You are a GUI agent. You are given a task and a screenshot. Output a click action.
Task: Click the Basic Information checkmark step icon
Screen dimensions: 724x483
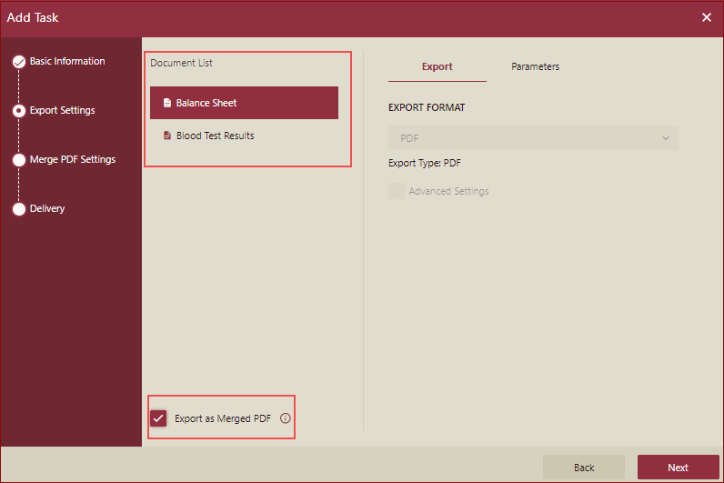pos(18,62)
